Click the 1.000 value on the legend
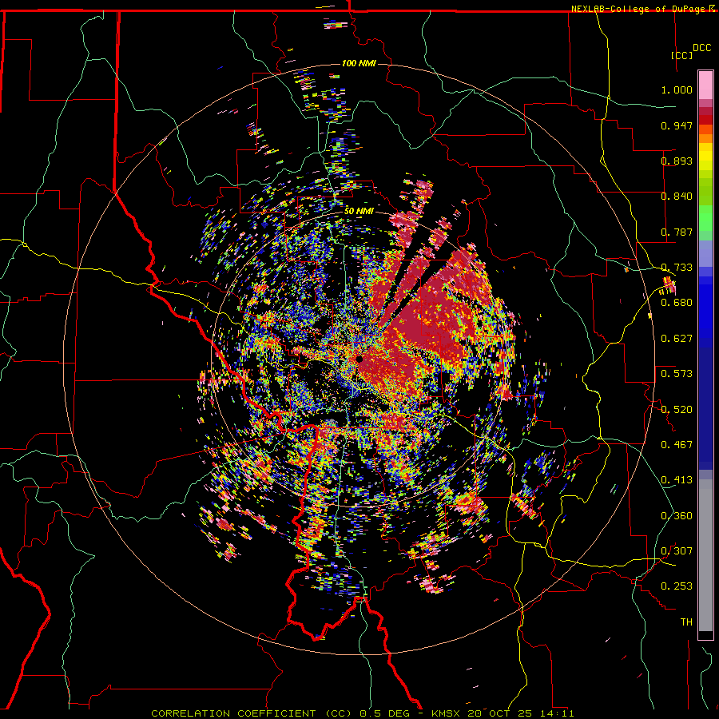 677,89
